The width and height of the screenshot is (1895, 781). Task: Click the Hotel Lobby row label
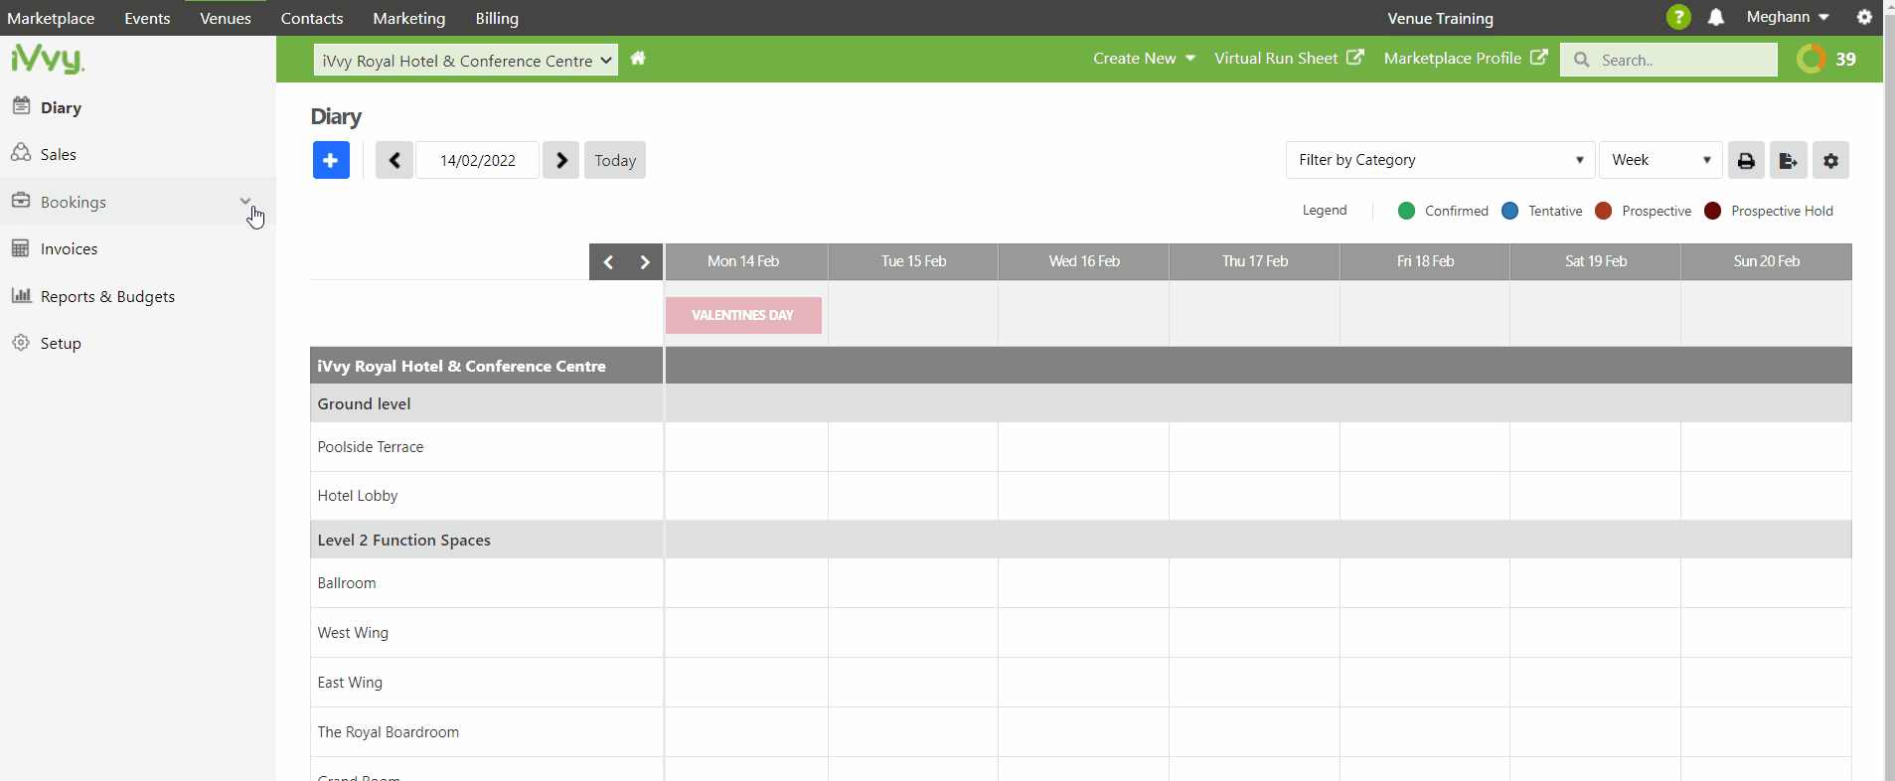point(358,496)
